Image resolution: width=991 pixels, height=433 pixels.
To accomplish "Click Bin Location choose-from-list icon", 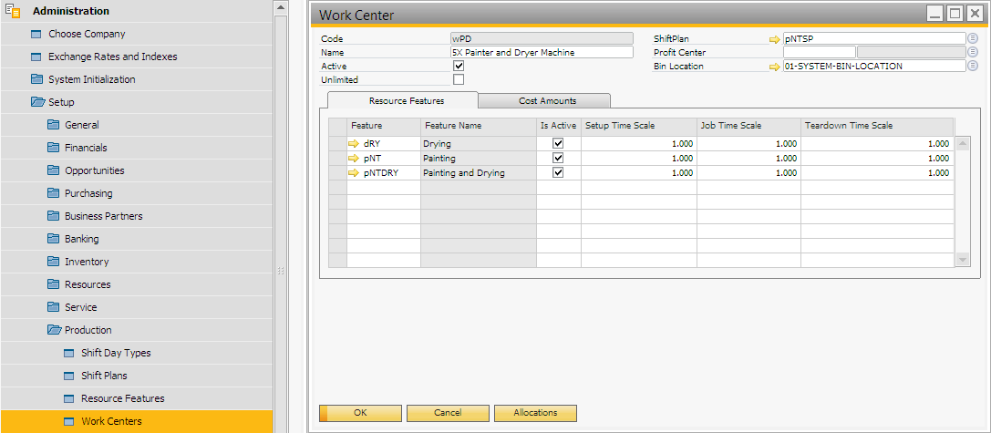I will point(973,67).
